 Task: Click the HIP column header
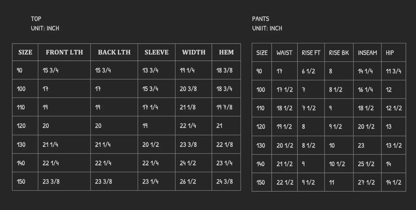[x=389, y=53]
